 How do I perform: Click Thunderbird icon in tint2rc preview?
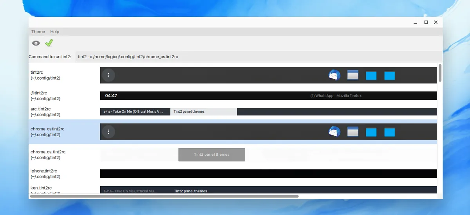(x=334, y=75)
